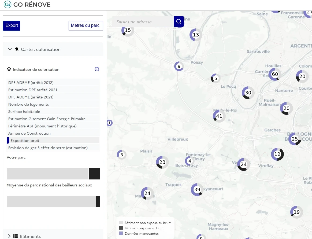Collapse the Carte : colorisation section

tap(10, 49)
